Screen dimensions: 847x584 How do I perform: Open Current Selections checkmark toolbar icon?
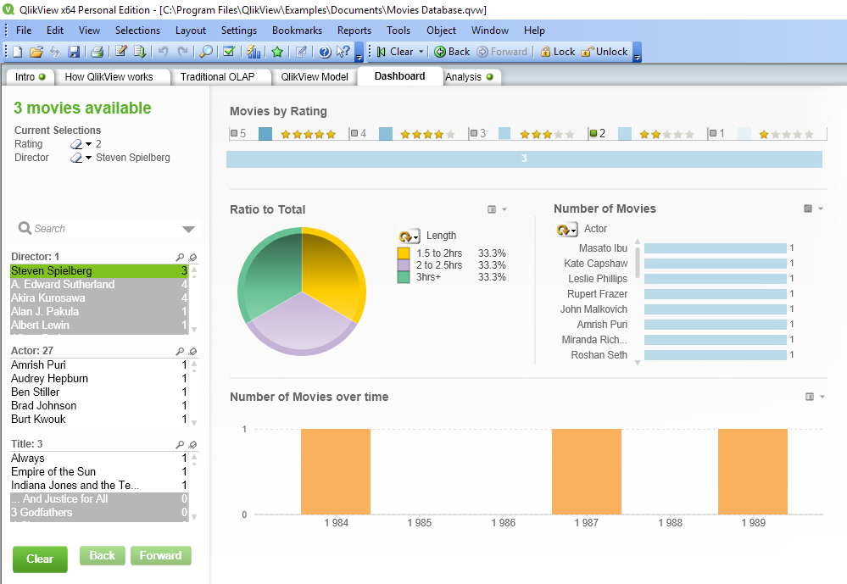(x=229, y=52)
